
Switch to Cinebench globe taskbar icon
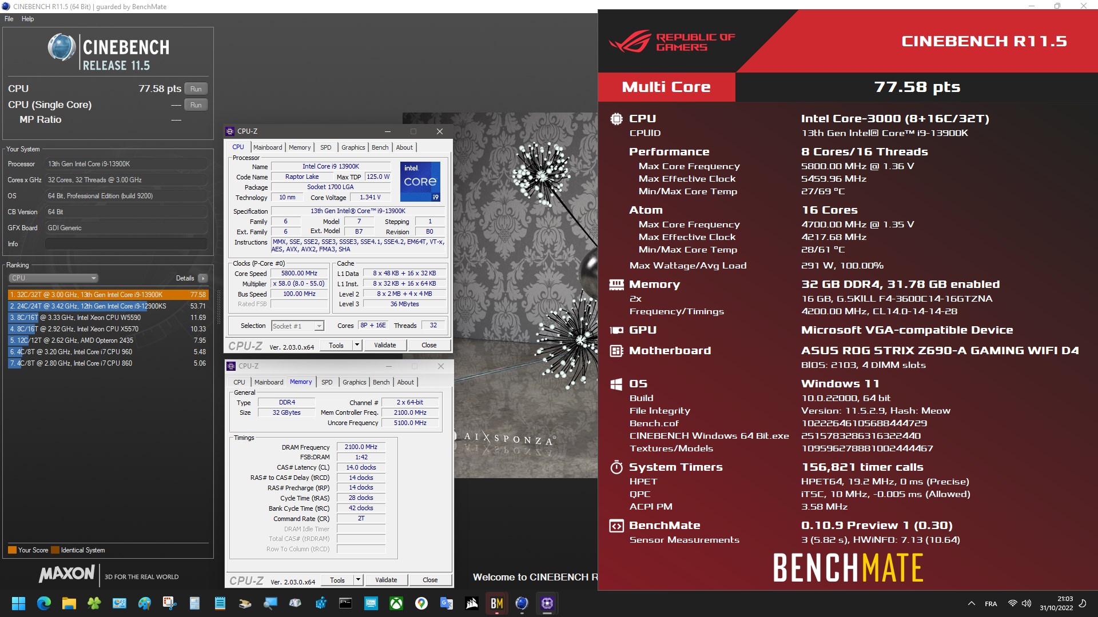point(522,603)
